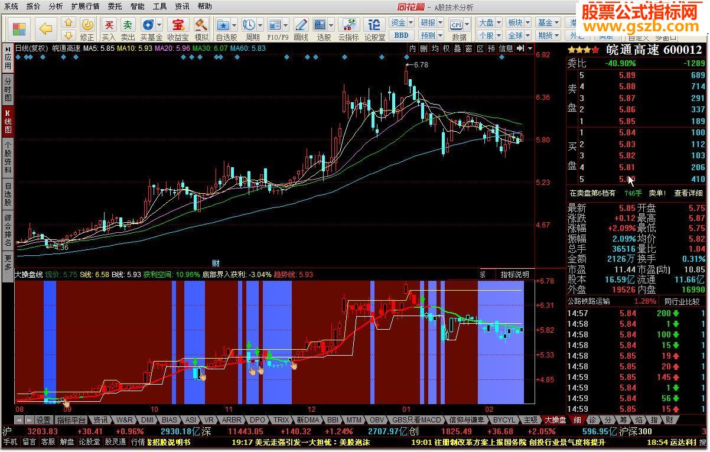The image size is (710, 452).
Task: Toggle the 均 moving average button
Action: pos(435,48)
